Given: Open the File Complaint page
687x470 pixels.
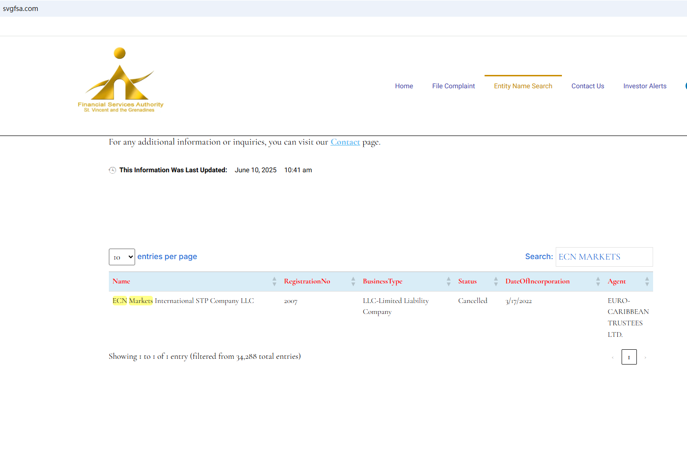Looking at the screenshot, I should tap(453, 86).
